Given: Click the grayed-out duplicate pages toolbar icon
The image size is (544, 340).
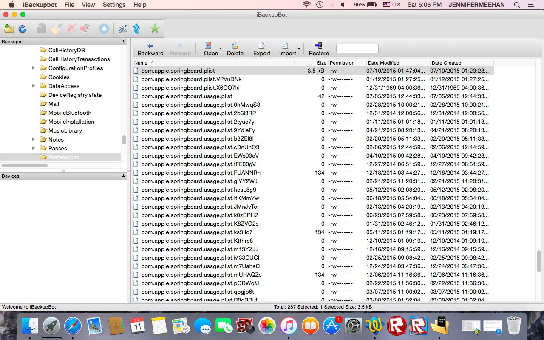Looking at the screenshot, I should click(41, 28).
